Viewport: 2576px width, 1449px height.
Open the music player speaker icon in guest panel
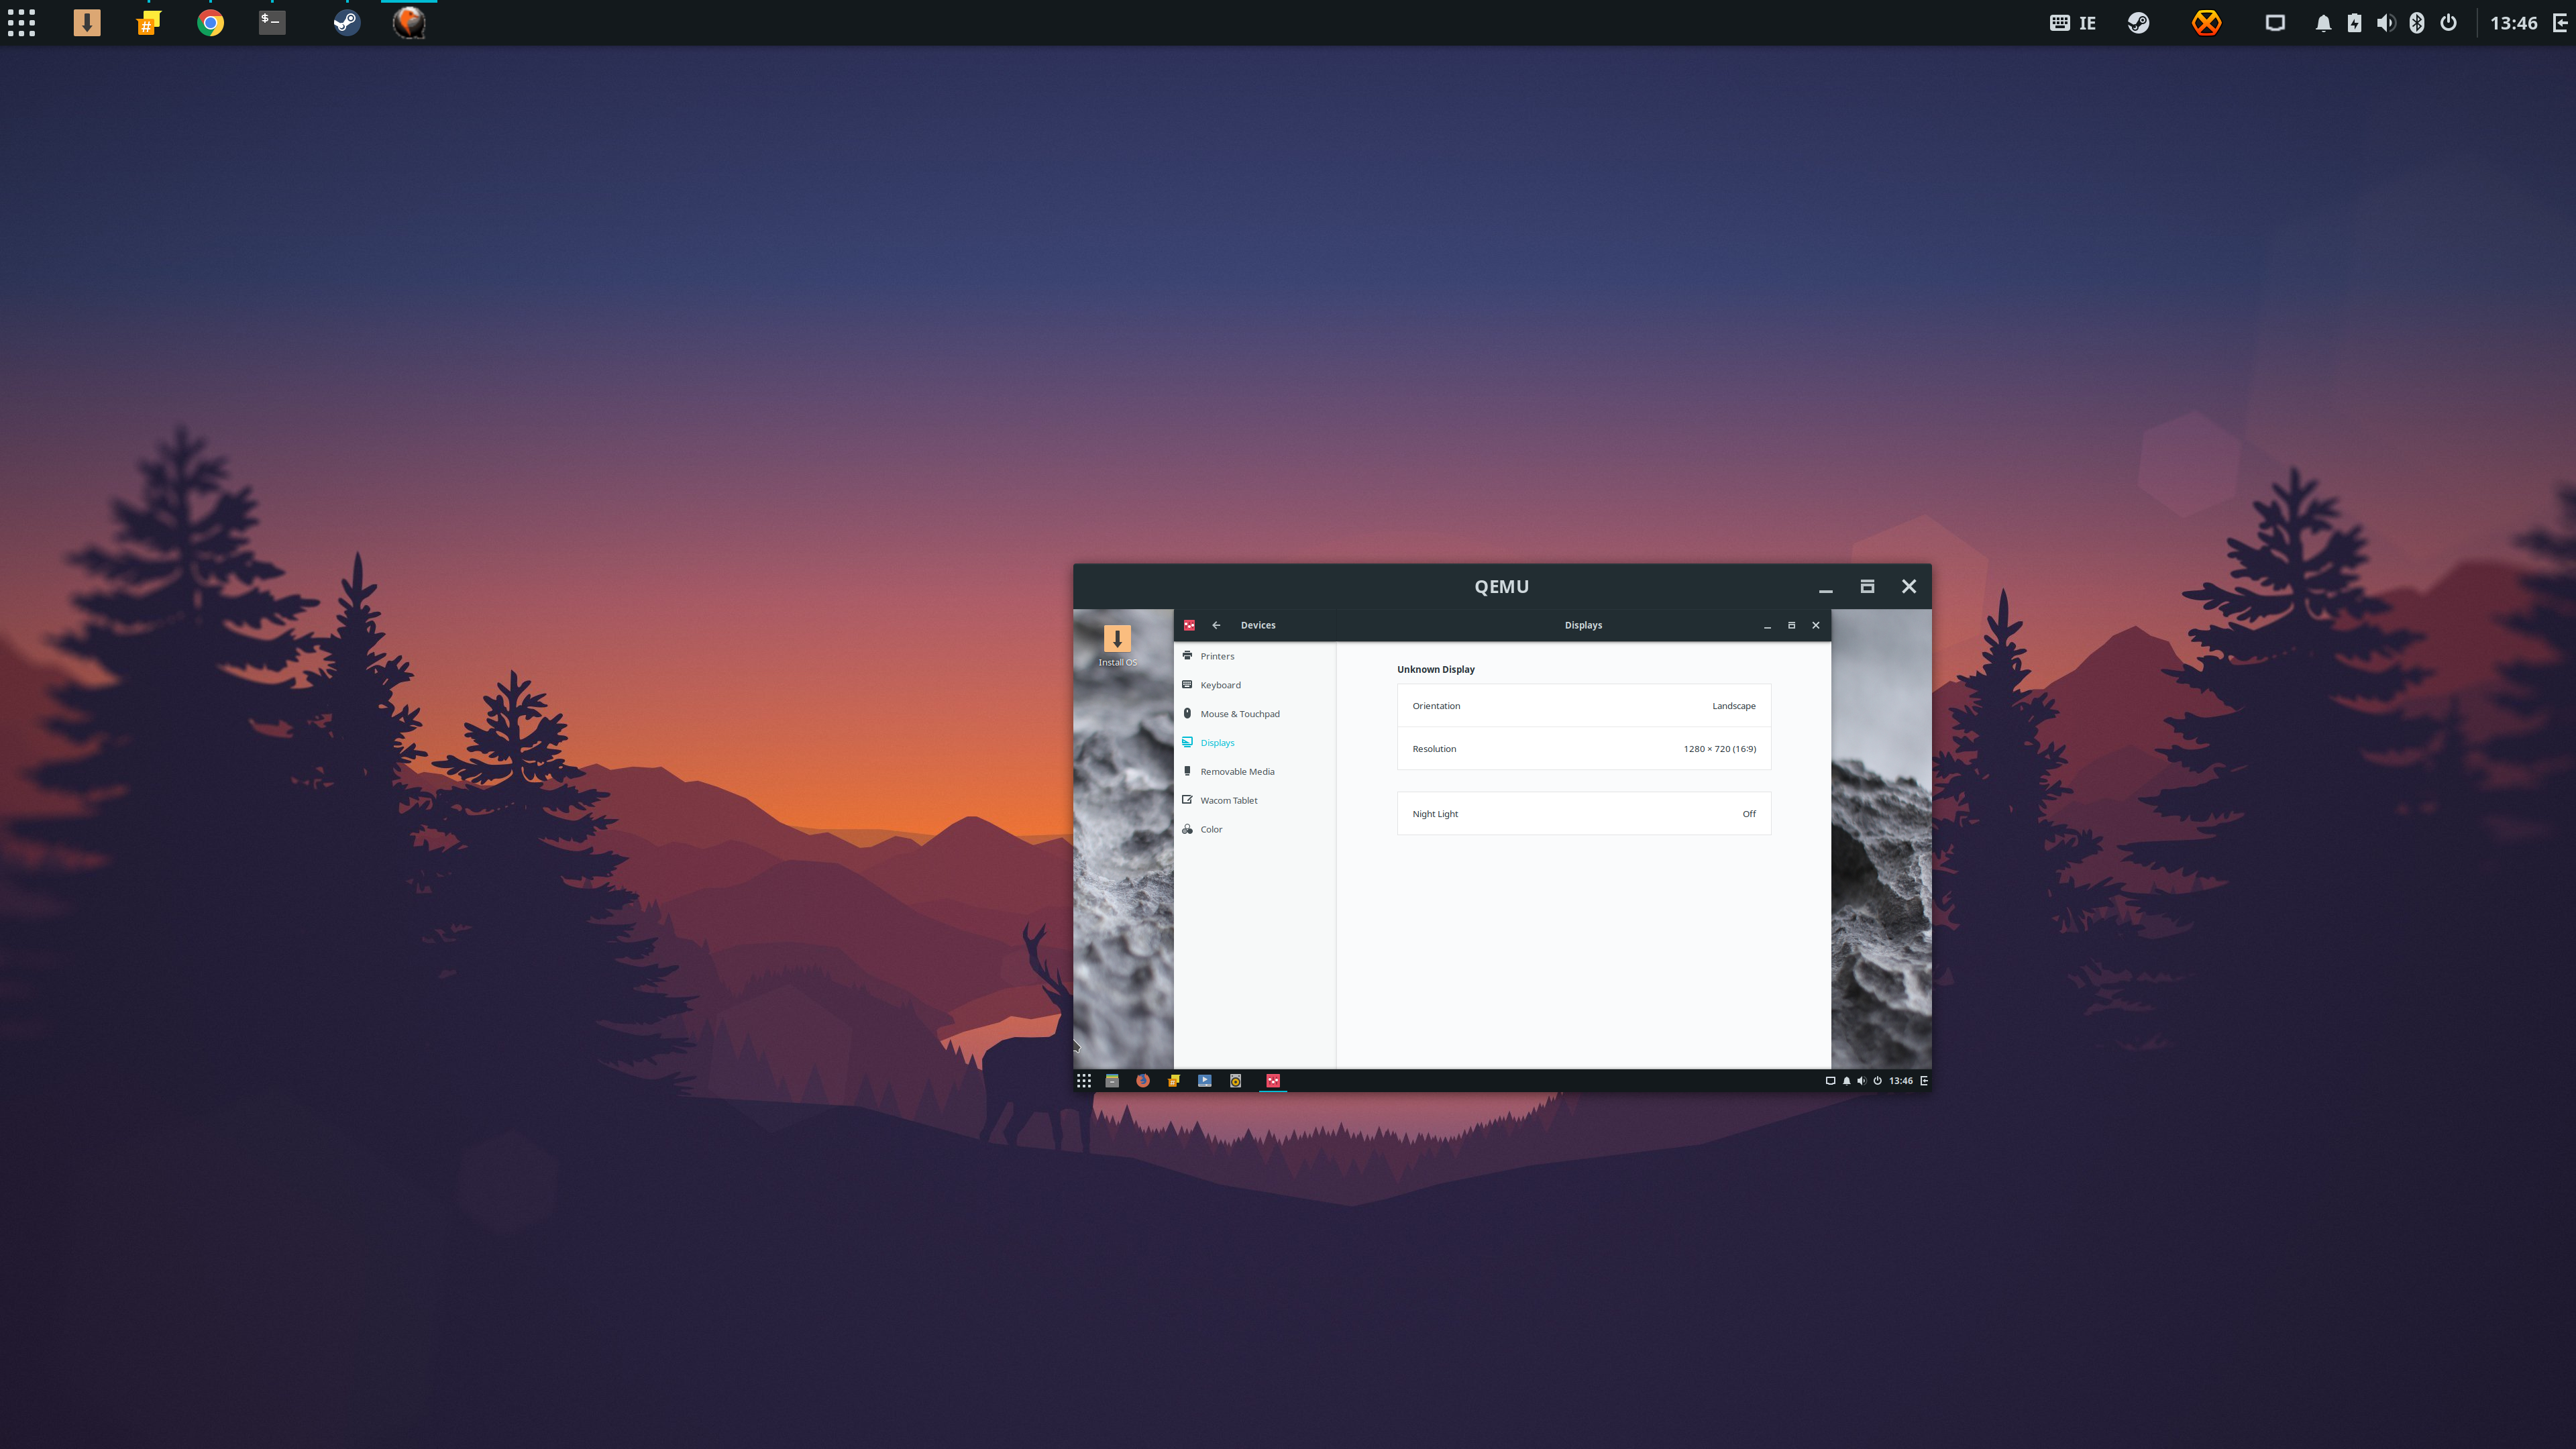(x=1235, y=1081)
